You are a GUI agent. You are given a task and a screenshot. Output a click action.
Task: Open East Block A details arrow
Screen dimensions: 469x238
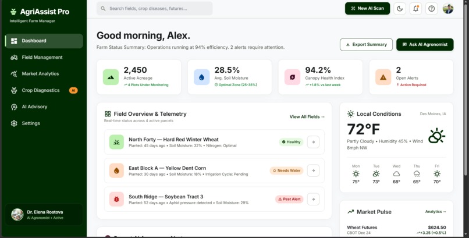pyautogui.click(x=313, y=170)
